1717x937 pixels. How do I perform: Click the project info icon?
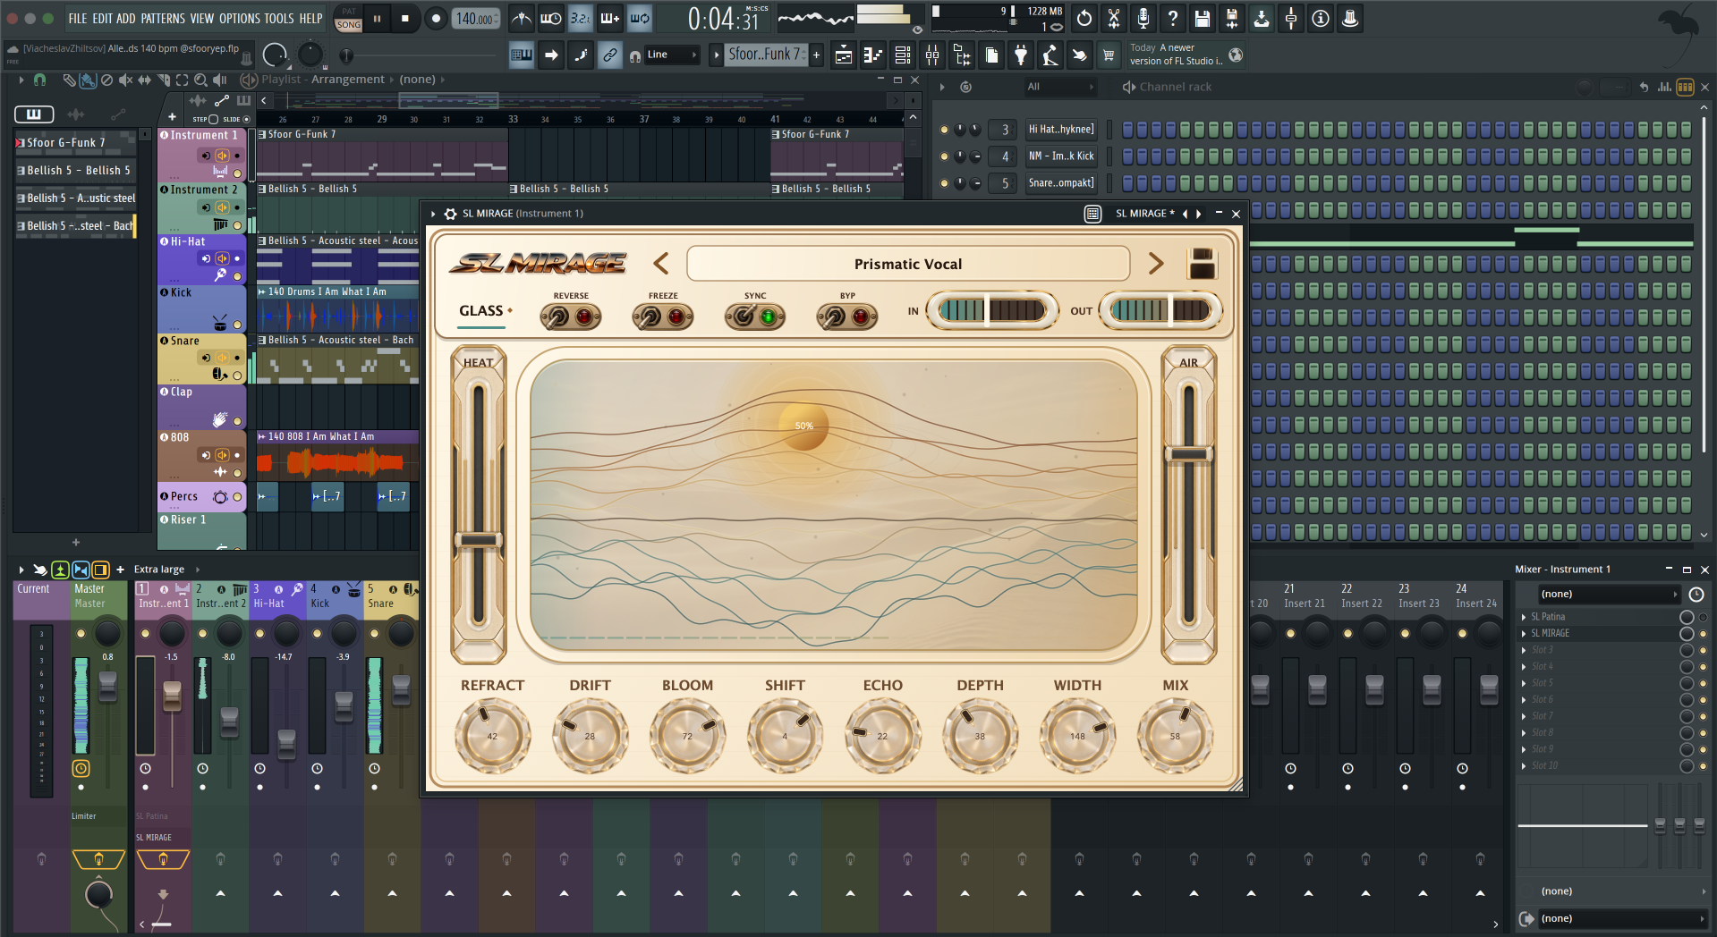1321,18
